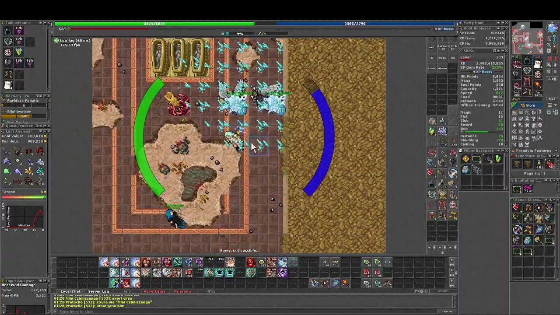Open the Advertising chat tab

[154, 291]
